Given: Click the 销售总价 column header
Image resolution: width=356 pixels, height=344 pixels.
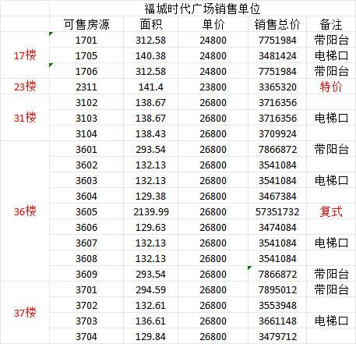Looking at the screenshot, I should click(x=277, y=24).
